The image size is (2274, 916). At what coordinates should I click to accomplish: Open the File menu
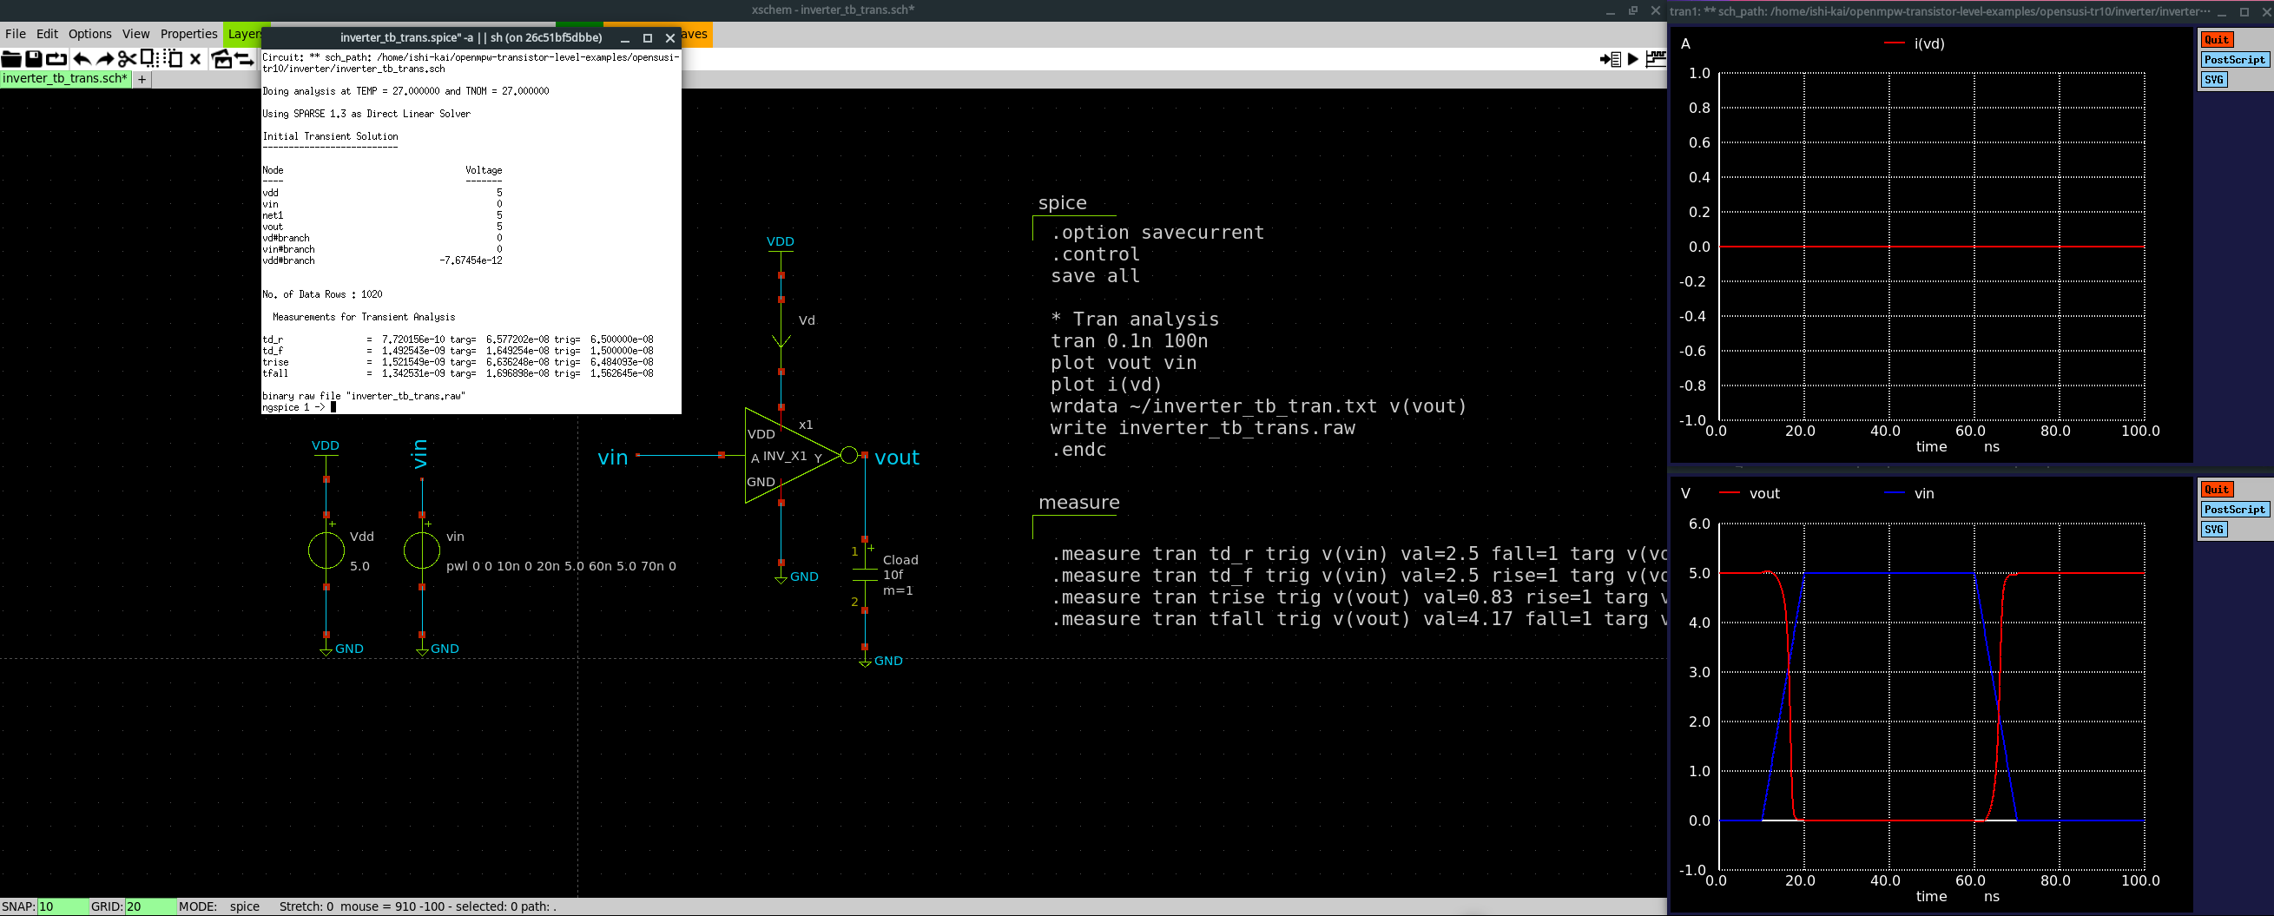[x=15, y=34]
